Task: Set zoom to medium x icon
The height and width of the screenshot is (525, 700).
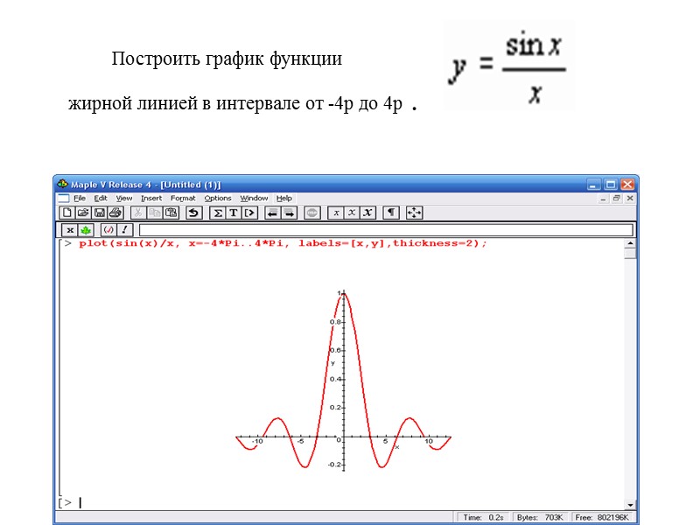Action: [x=352, y=213]
